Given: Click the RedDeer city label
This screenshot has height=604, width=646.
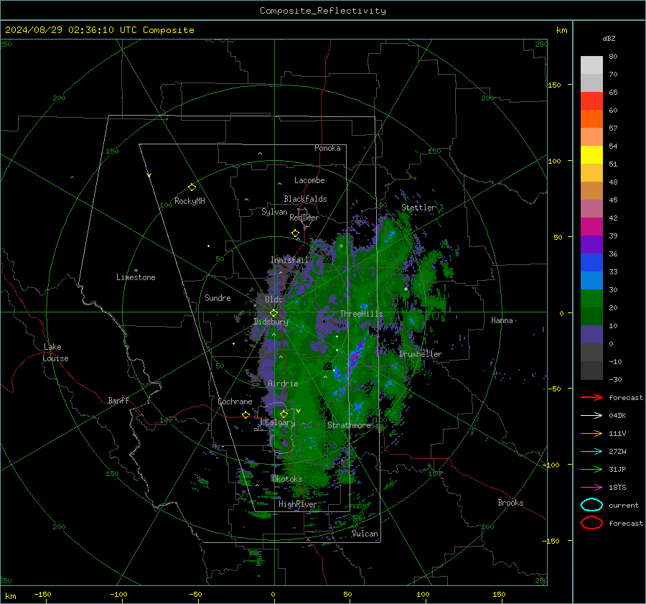Looking at the screenshot, I should click(x=304, y=218).
